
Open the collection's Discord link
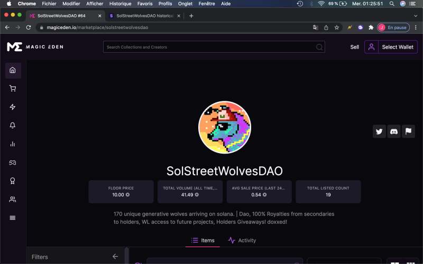[x=393, y=131]
